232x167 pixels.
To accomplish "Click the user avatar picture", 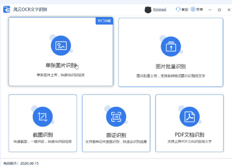I will point(148,10).
